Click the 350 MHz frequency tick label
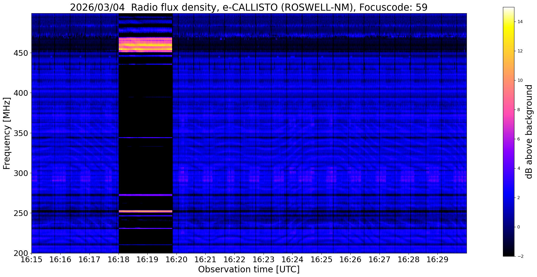The width and height of the screenshot is (537, 277). tap(21, 133)
